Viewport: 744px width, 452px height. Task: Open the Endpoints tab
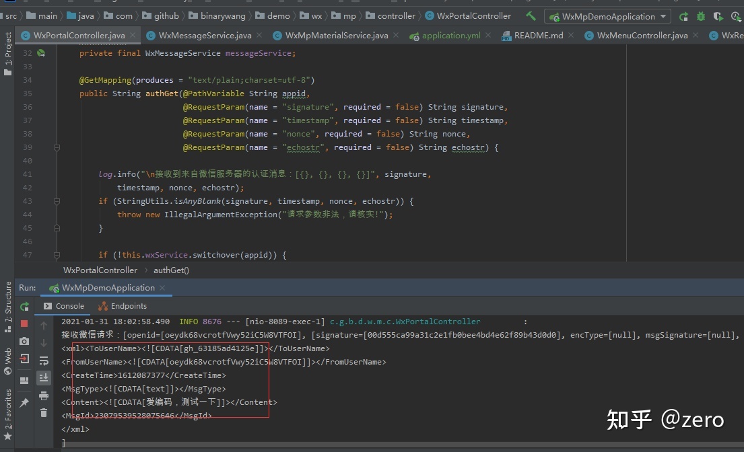[123, 306]
